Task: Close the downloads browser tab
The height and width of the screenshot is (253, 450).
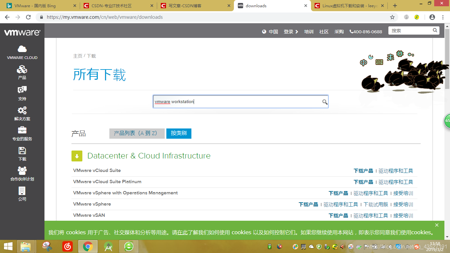Action: [x=306, y=6]
